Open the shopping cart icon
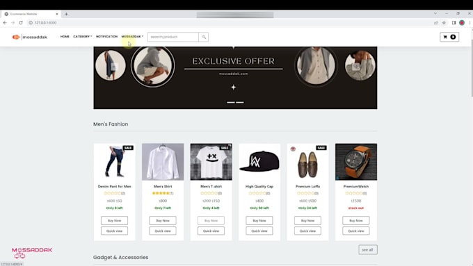 point(449,37)
